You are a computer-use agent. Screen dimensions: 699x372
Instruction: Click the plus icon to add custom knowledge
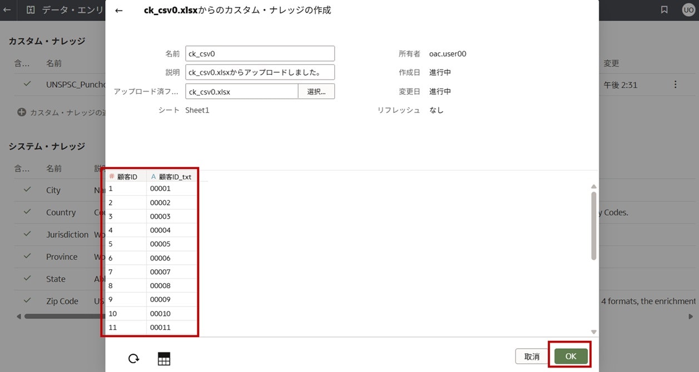(22, 112)
